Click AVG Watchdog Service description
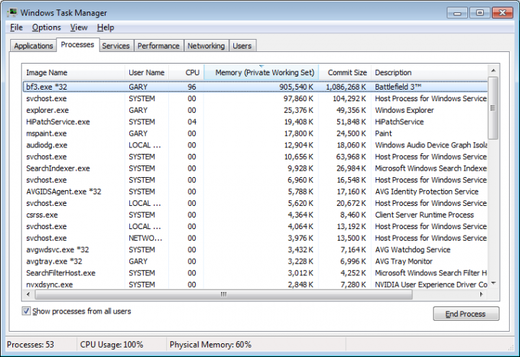The image size is (520, 357). tap(412, 249)
